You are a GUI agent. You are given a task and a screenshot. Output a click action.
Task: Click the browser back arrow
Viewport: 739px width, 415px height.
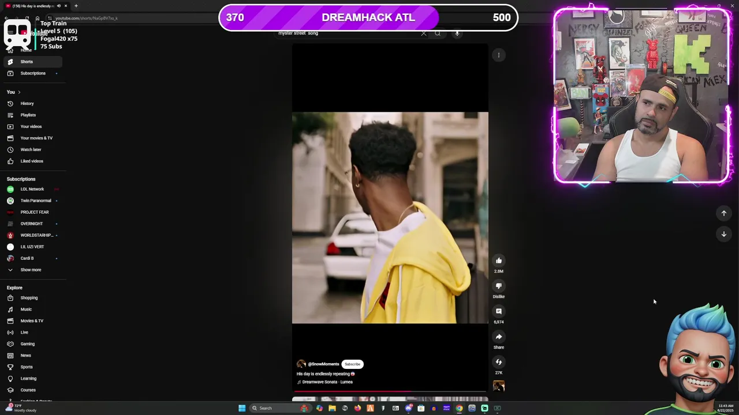click(6, 18)
